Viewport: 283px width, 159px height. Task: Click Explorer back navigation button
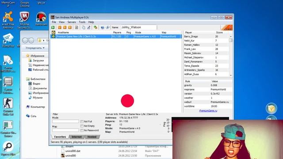pyautogui.click(x=25, y=40)
